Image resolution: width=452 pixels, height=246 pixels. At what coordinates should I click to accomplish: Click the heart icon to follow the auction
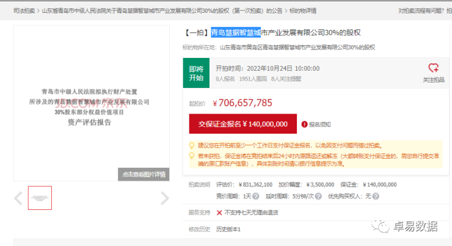433,68
